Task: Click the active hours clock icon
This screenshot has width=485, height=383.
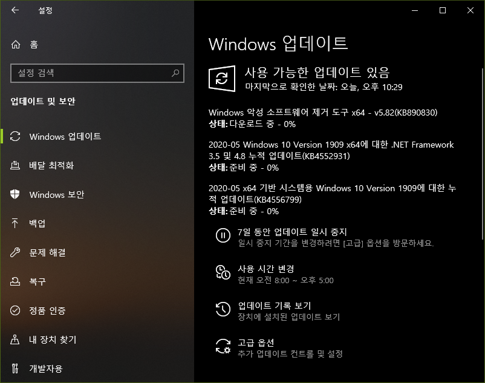Action: click(x=223, y=272)
